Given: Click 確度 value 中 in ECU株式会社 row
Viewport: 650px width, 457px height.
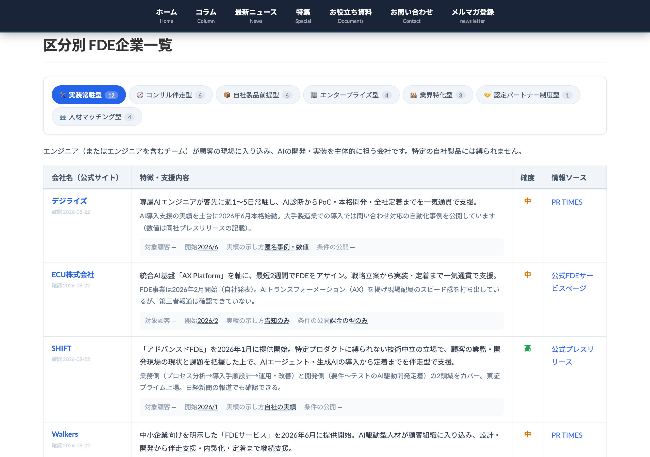Looking at the screenshot, I should [x=527, y=275].
